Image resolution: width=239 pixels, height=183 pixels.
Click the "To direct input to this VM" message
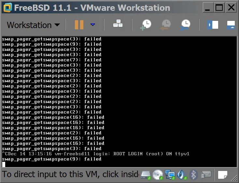click(x=70, y=174)
